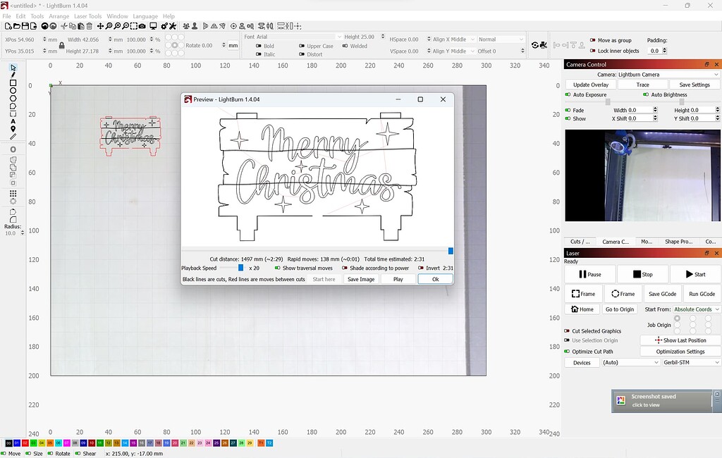The image size is (722, 458).
Task: Click the Mirror Horizontally toolbar icon
Action: [x=214, y=27]
